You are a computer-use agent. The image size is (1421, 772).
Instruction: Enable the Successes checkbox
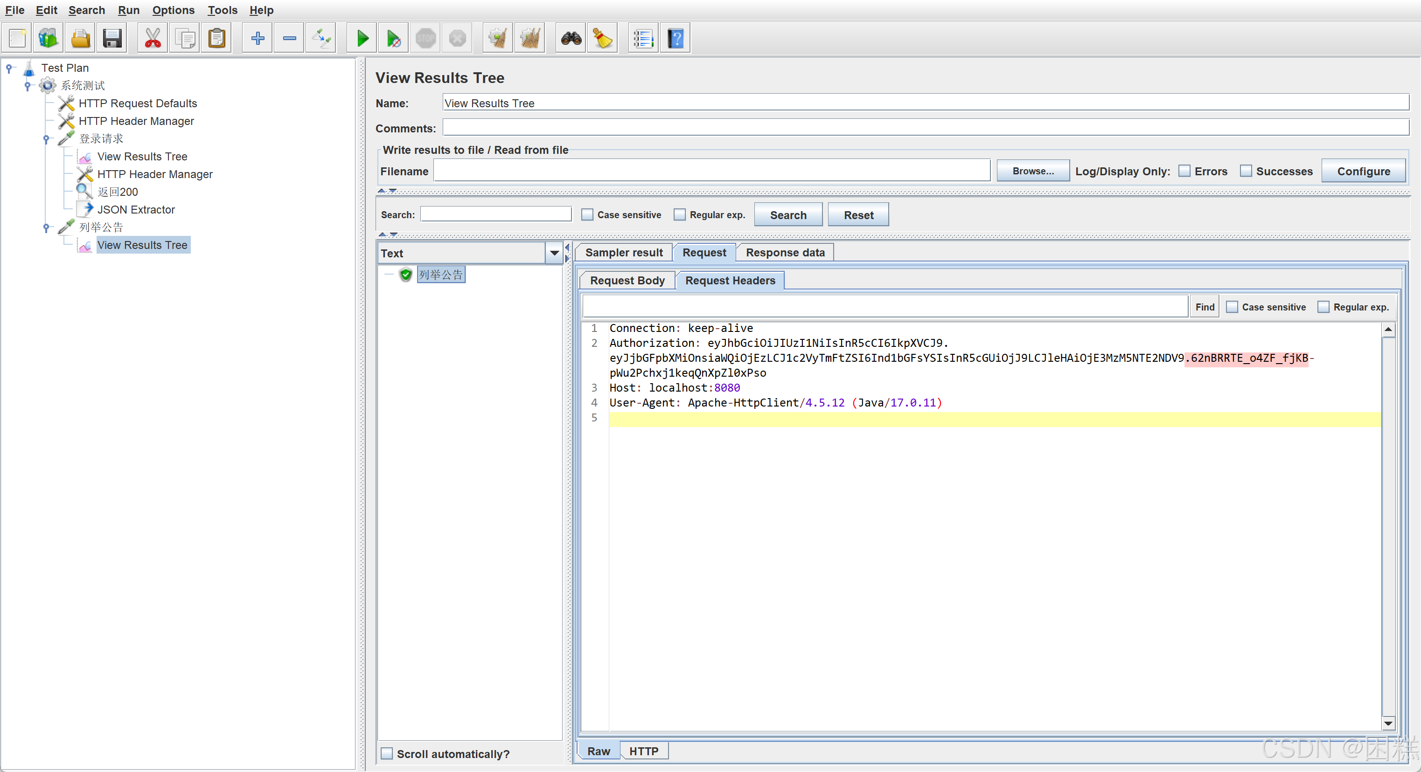1246,171
